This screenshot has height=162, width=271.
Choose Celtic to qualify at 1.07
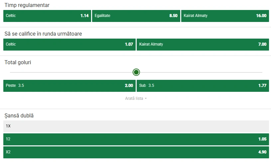(x=69, y=45)
